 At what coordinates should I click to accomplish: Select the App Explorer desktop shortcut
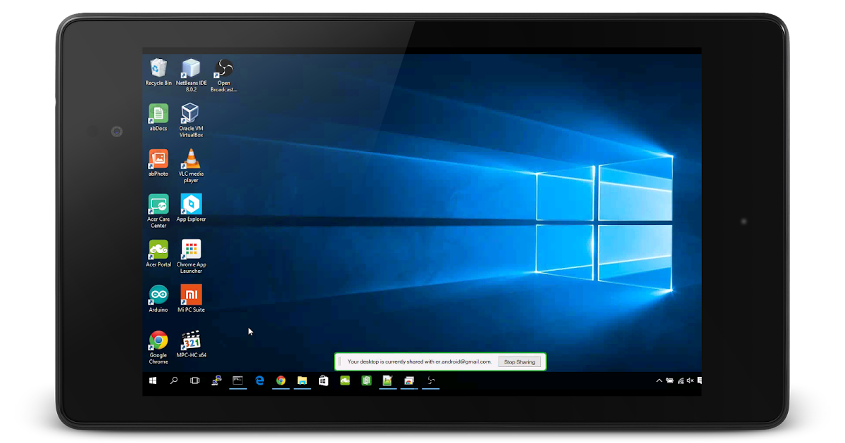pyautogui.click(x=191, y=208)
